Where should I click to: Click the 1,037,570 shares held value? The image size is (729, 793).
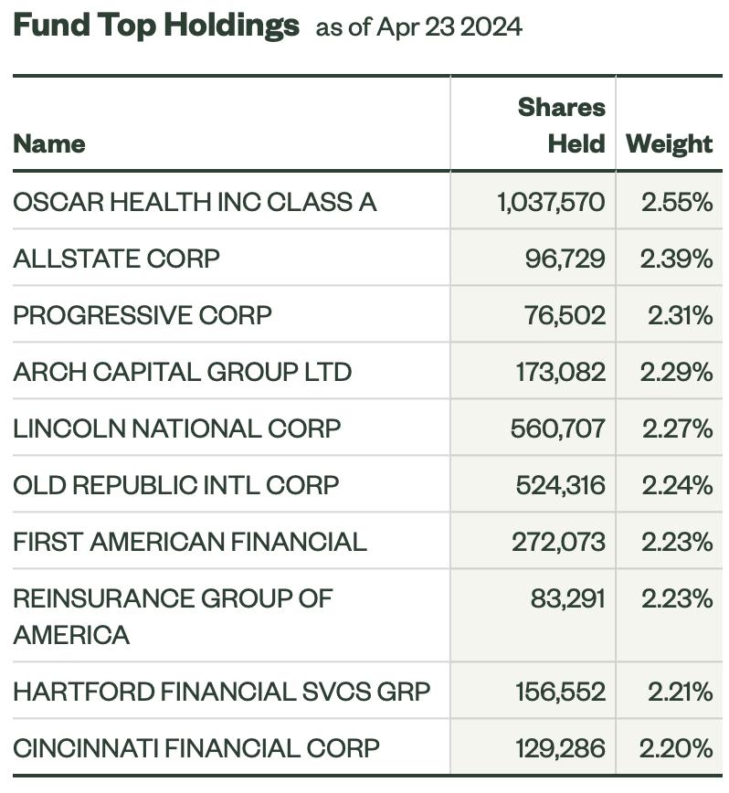(x=551, y=202)
